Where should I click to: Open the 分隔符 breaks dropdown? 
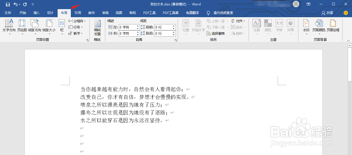pos(77,21)
